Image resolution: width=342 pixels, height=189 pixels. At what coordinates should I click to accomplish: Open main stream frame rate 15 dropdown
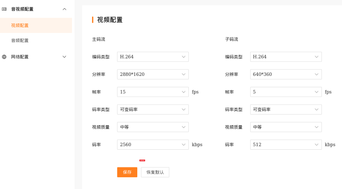coord(153,92)
